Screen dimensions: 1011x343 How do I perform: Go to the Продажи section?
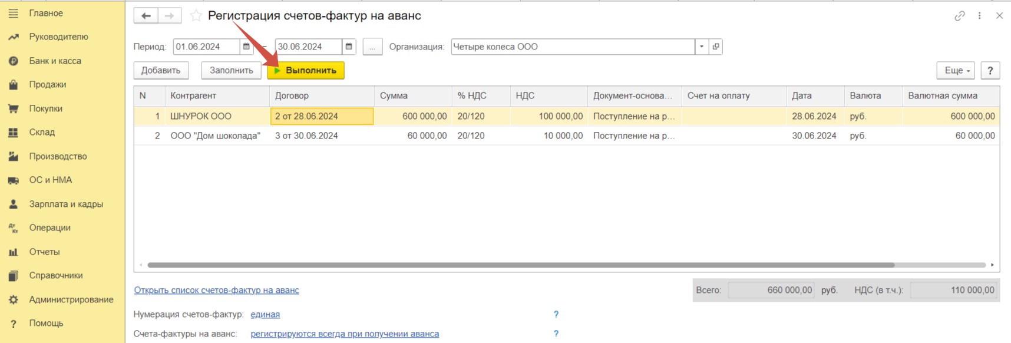(47, 84)
